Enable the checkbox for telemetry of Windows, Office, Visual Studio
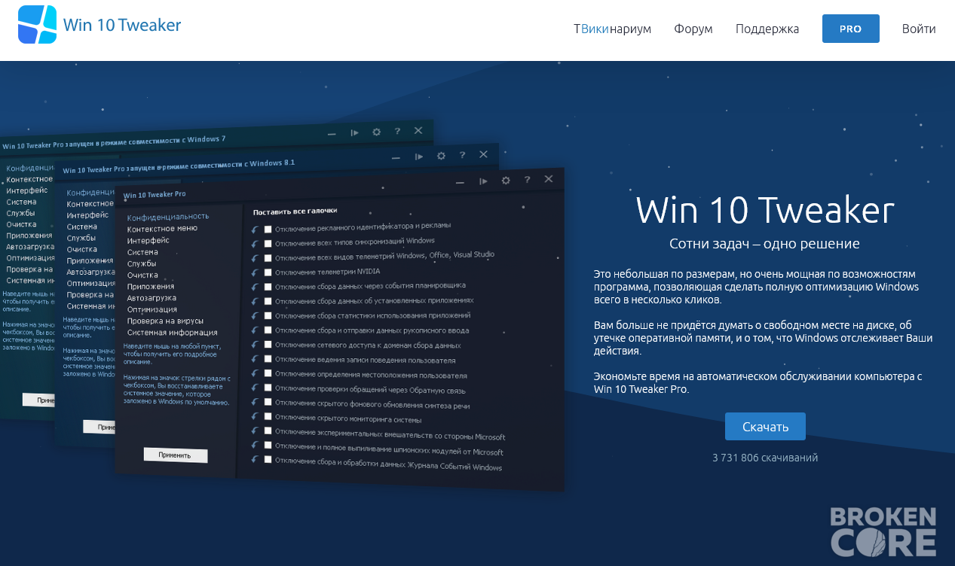 268,258
